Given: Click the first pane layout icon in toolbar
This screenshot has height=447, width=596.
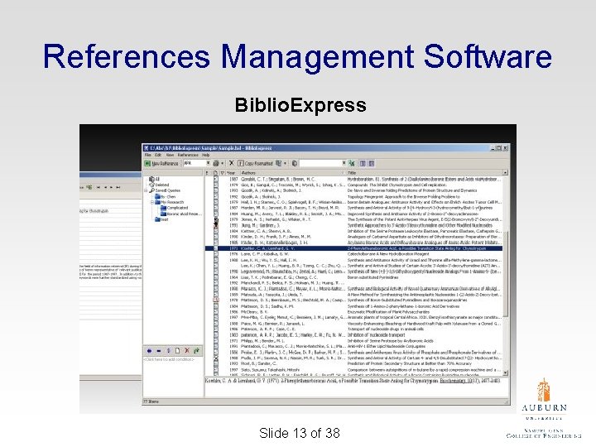Looking at the screenshot, I should (363, 163).
